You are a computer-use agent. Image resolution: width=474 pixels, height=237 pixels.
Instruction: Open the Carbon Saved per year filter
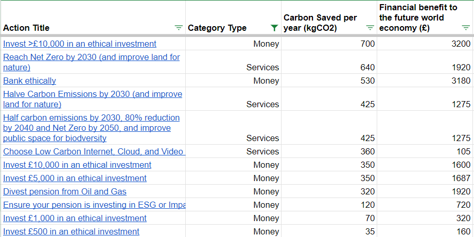370,28
